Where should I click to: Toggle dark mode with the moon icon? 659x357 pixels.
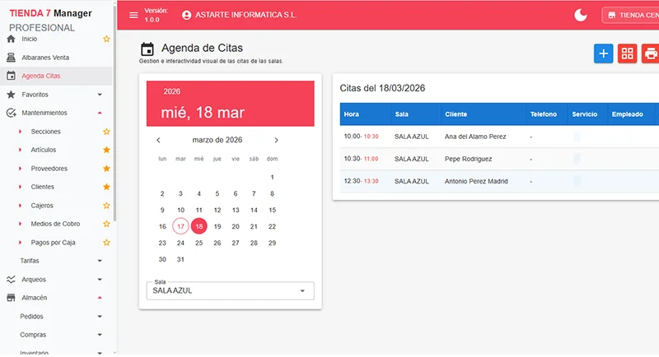click(x=582, y=15)
